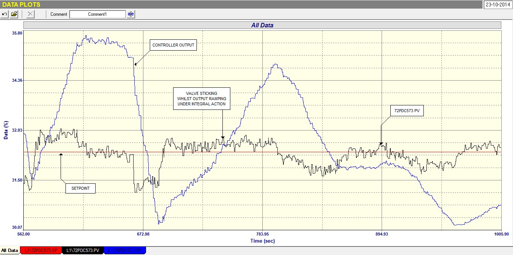Open file with the folder icon
The image size is (513, 255).
pos(14,14)
